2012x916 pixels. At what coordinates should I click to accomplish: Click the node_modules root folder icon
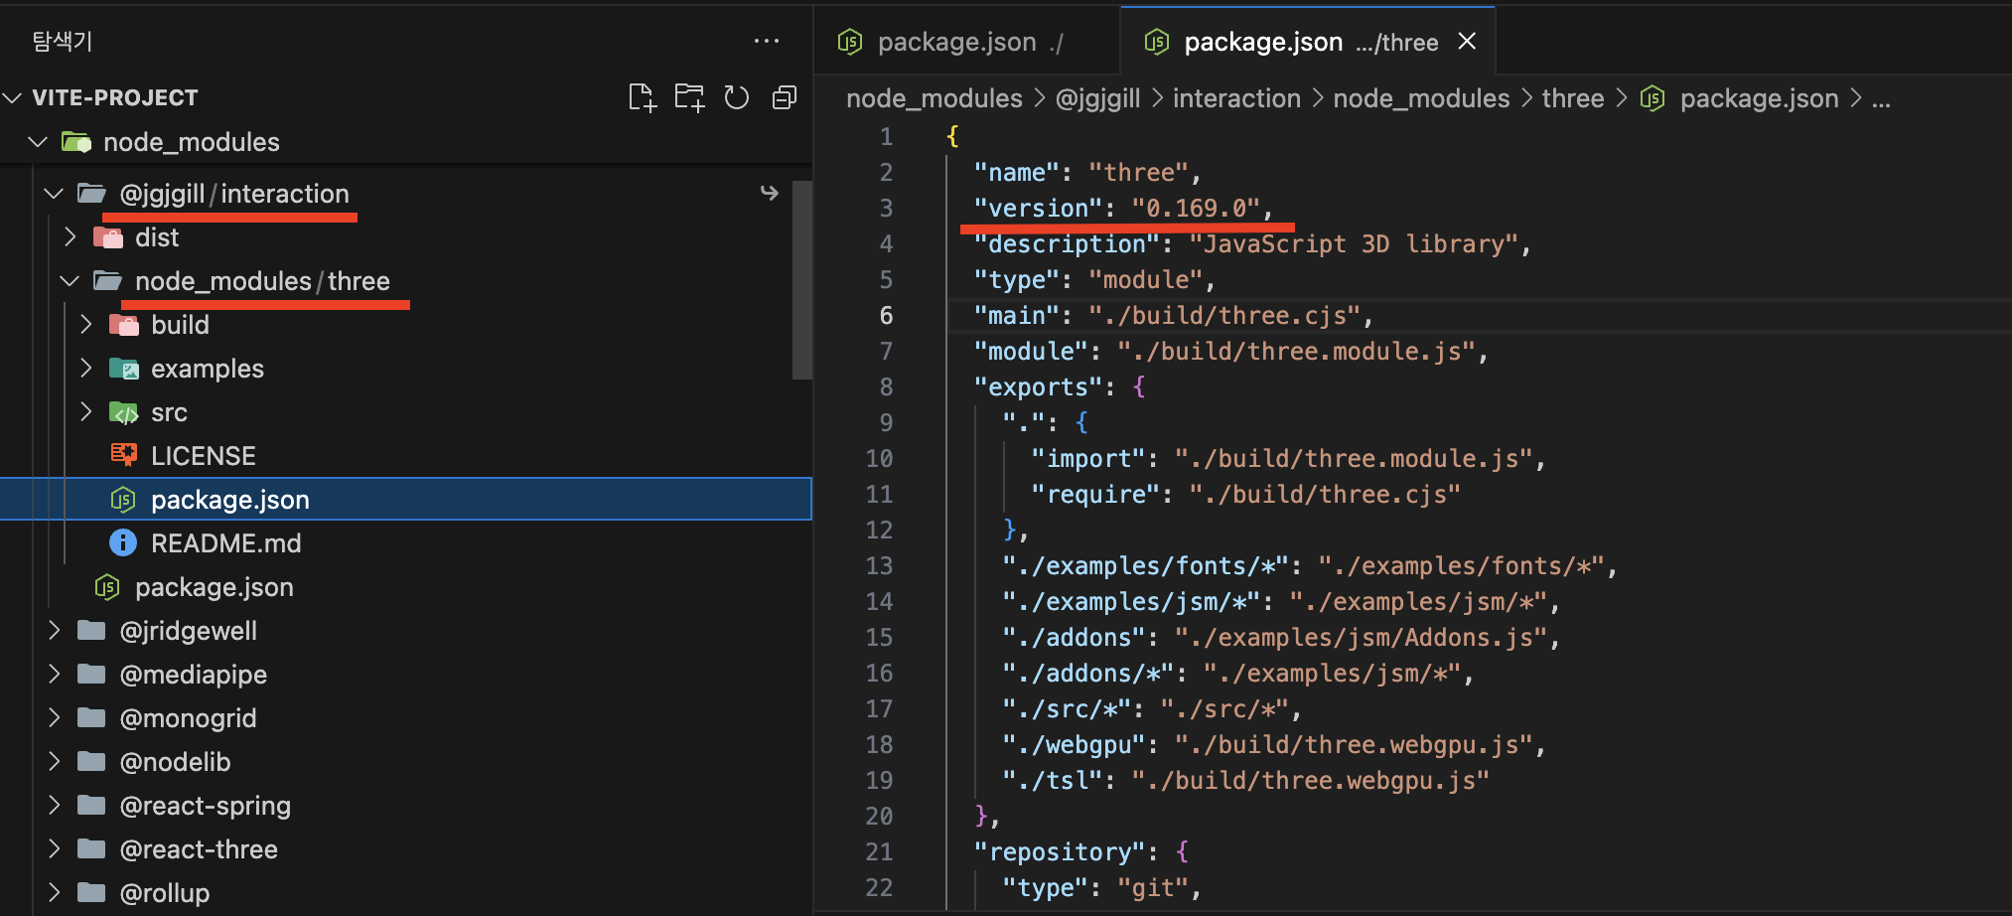point(76,142)
